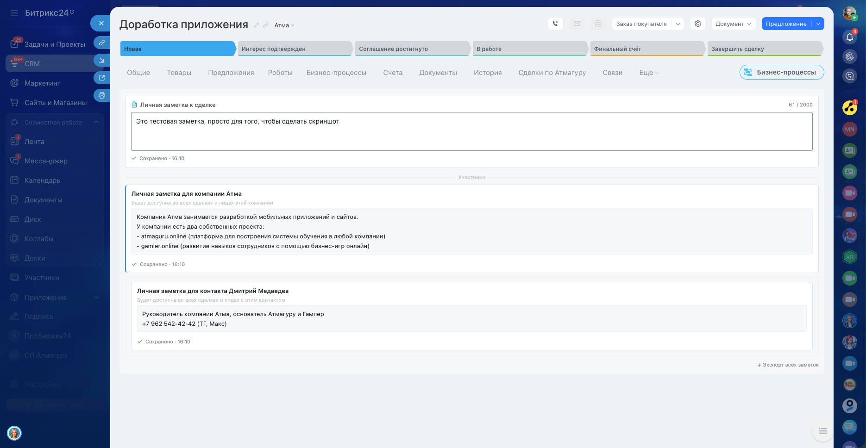This screenshot has width=866, height=448.
Task: Print the deal via the printer icon
Action: coord(102,95)
